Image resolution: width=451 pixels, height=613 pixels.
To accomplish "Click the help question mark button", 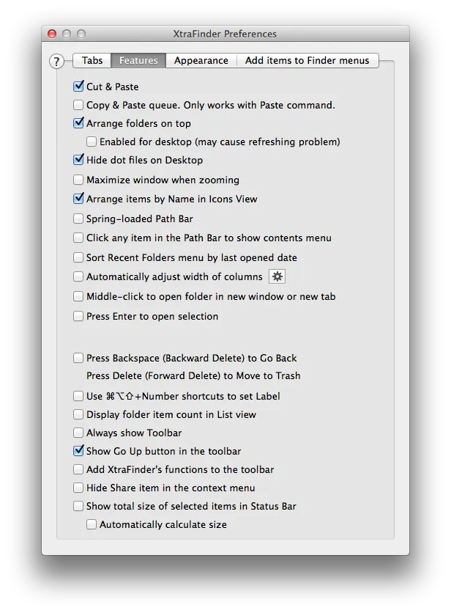I will (56, 62).
